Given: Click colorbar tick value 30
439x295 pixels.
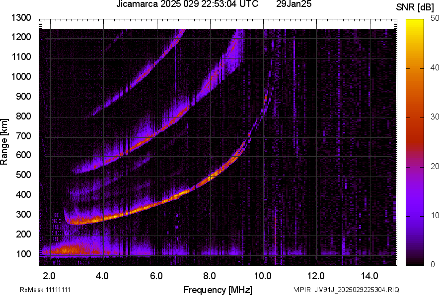Looking at the screenshot, I should [x=435, y=117].
